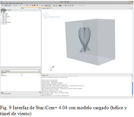
Task: Click the multicolor scalar sphere toolbar icon
Action: click(x=60, y=6)
